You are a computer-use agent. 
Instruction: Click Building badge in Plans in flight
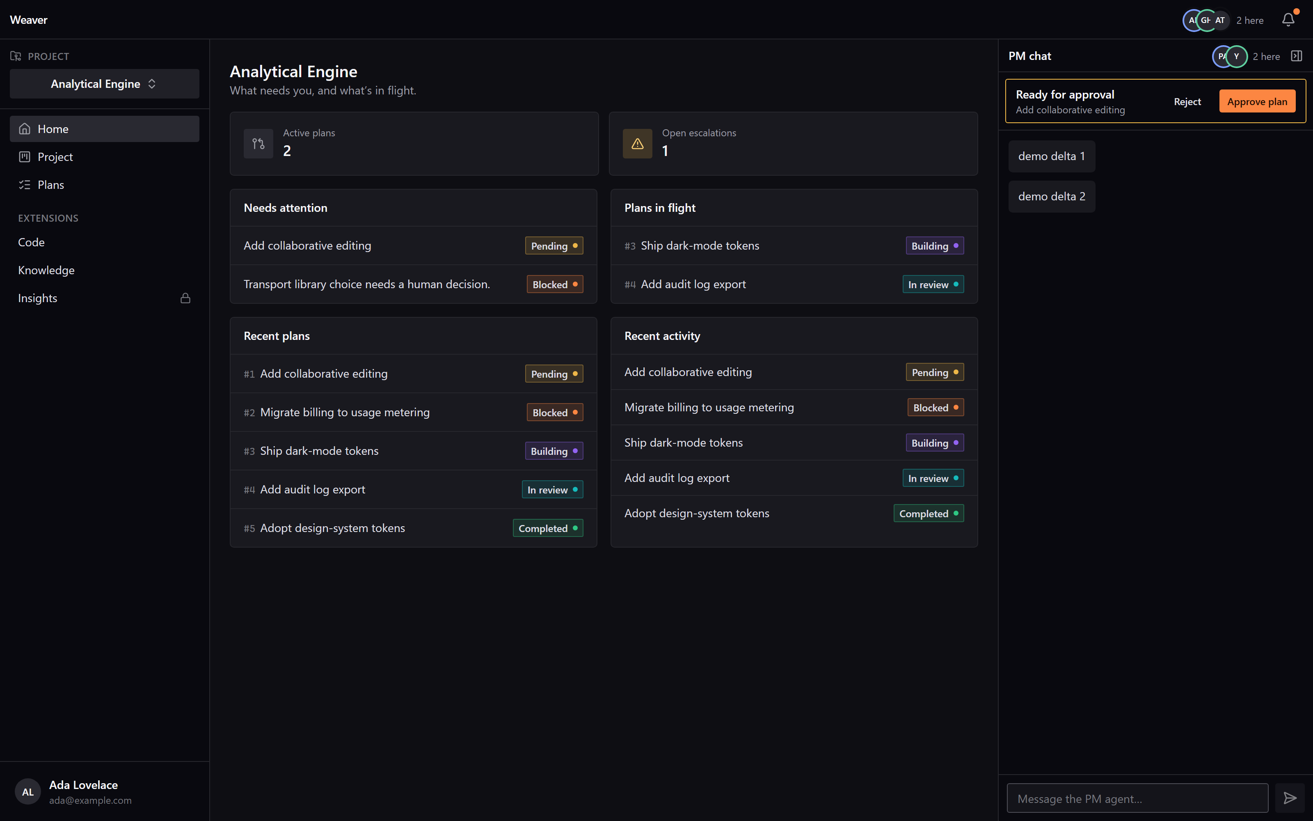pos(934,245)
